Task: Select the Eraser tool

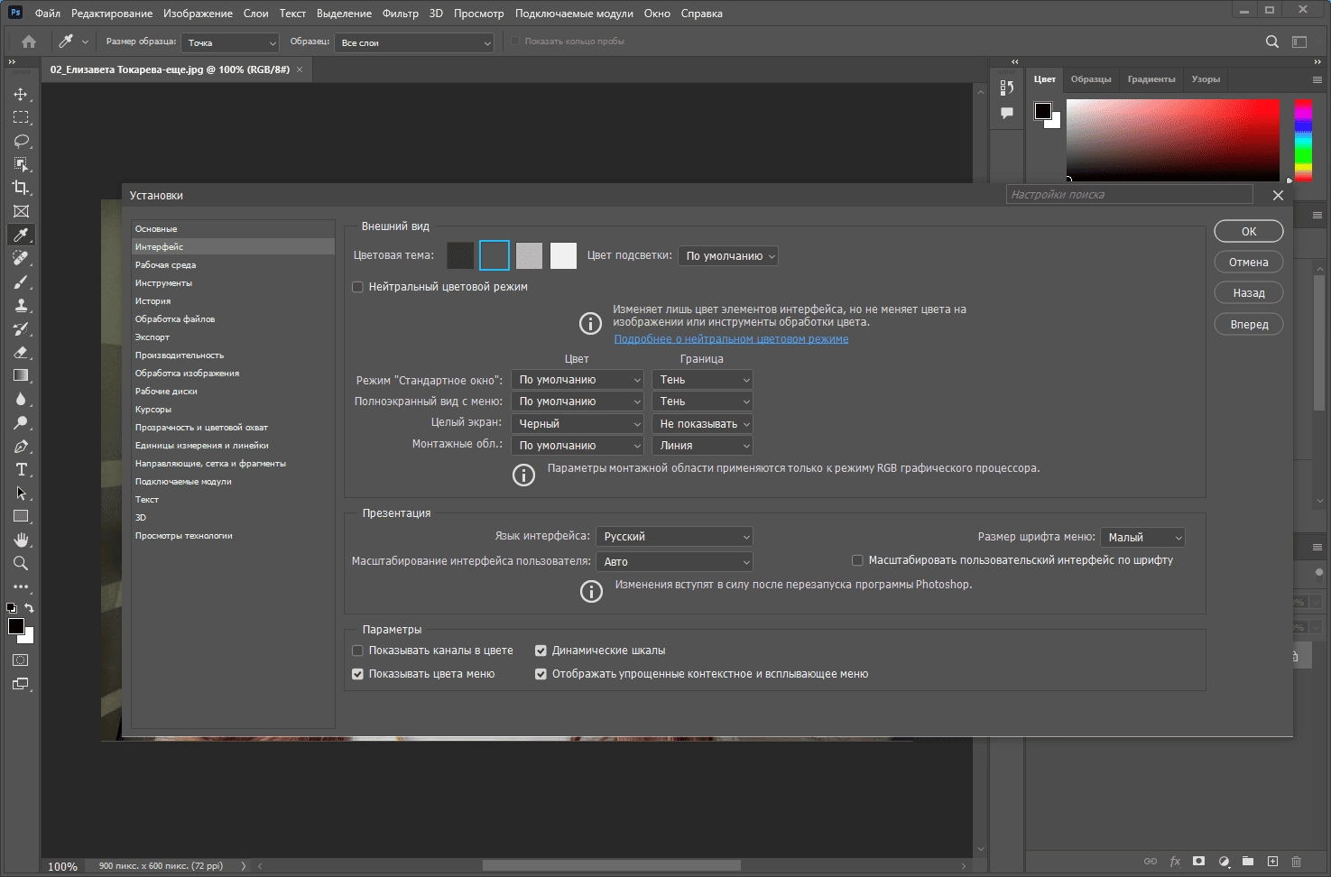Action: pos(21,353)
